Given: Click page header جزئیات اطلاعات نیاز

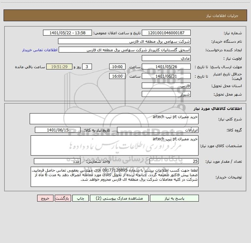Looking at the screenshot, I should pos(222,16).
